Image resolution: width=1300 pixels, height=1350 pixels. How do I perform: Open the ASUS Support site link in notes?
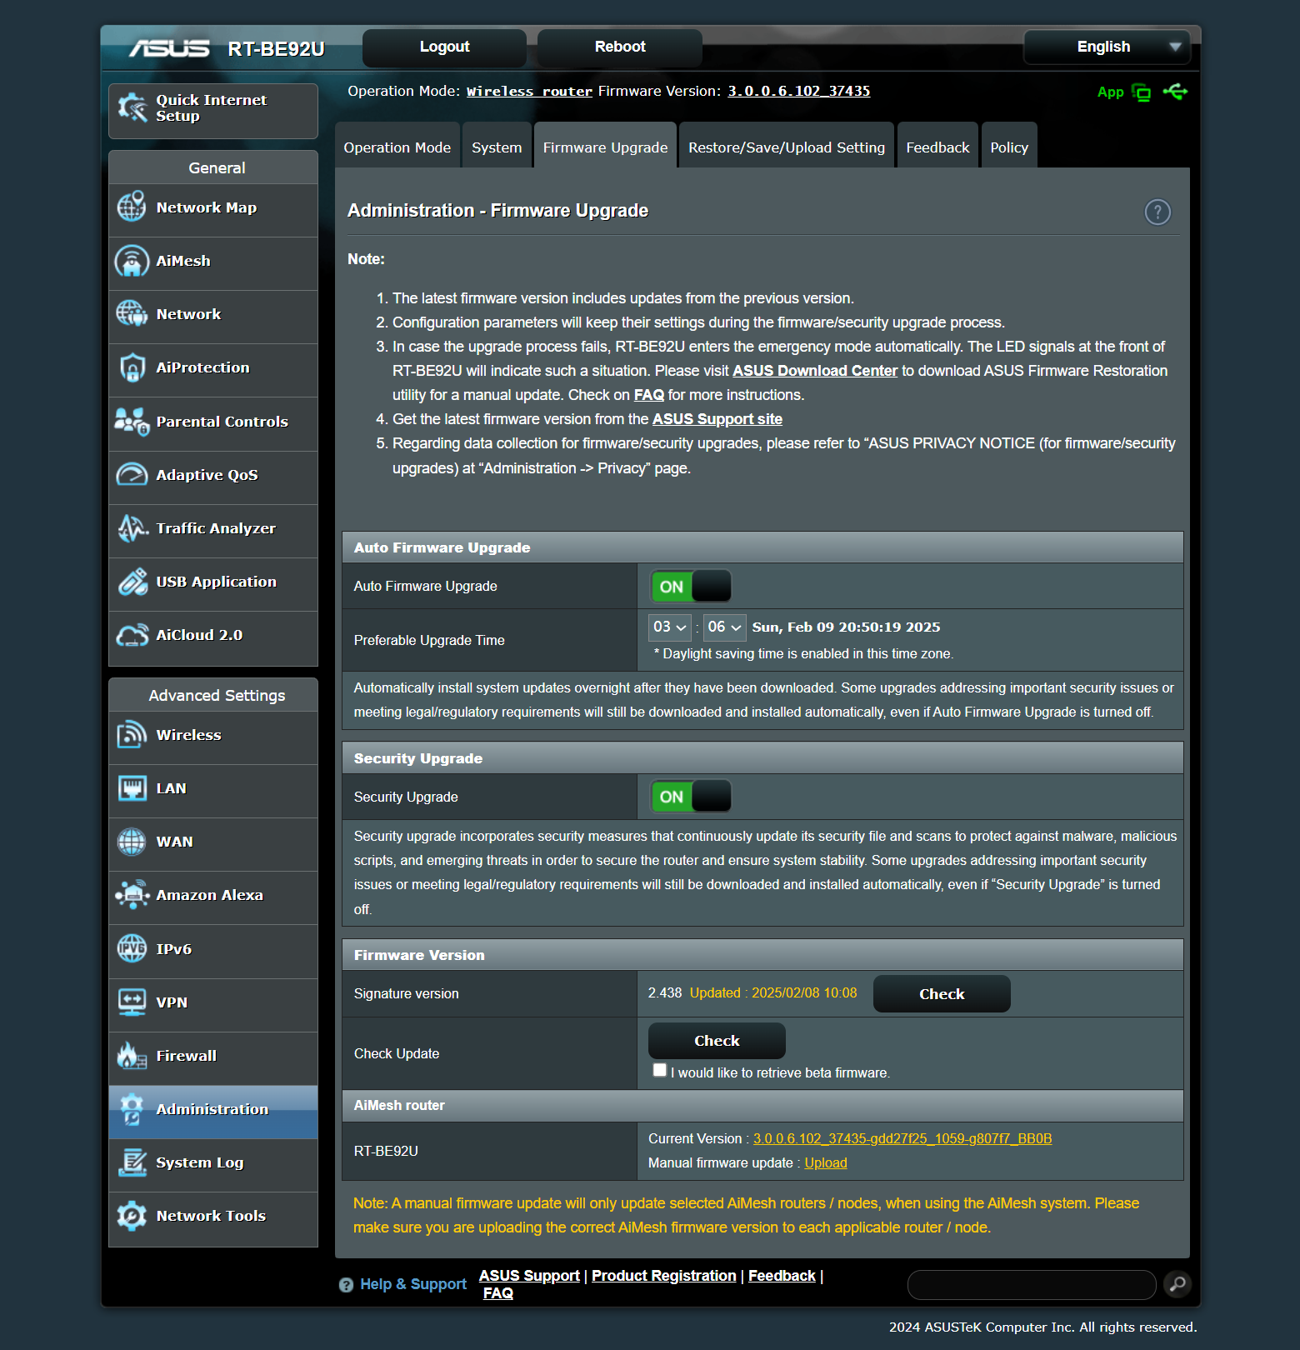click(717, 419)
